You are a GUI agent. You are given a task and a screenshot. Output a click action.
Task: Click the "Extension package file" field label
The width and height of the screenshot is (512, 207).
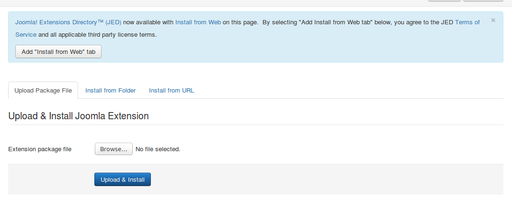point(40,149)
